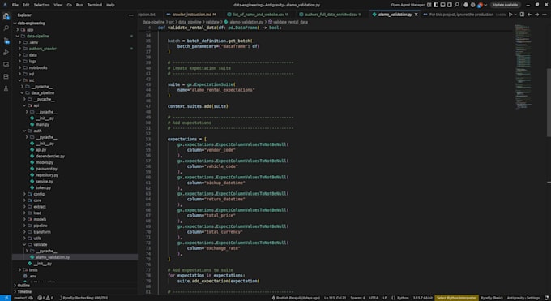Viewport: 551px width, 301px height.
Task: Open the Help menu
Action: pos(110,5)
